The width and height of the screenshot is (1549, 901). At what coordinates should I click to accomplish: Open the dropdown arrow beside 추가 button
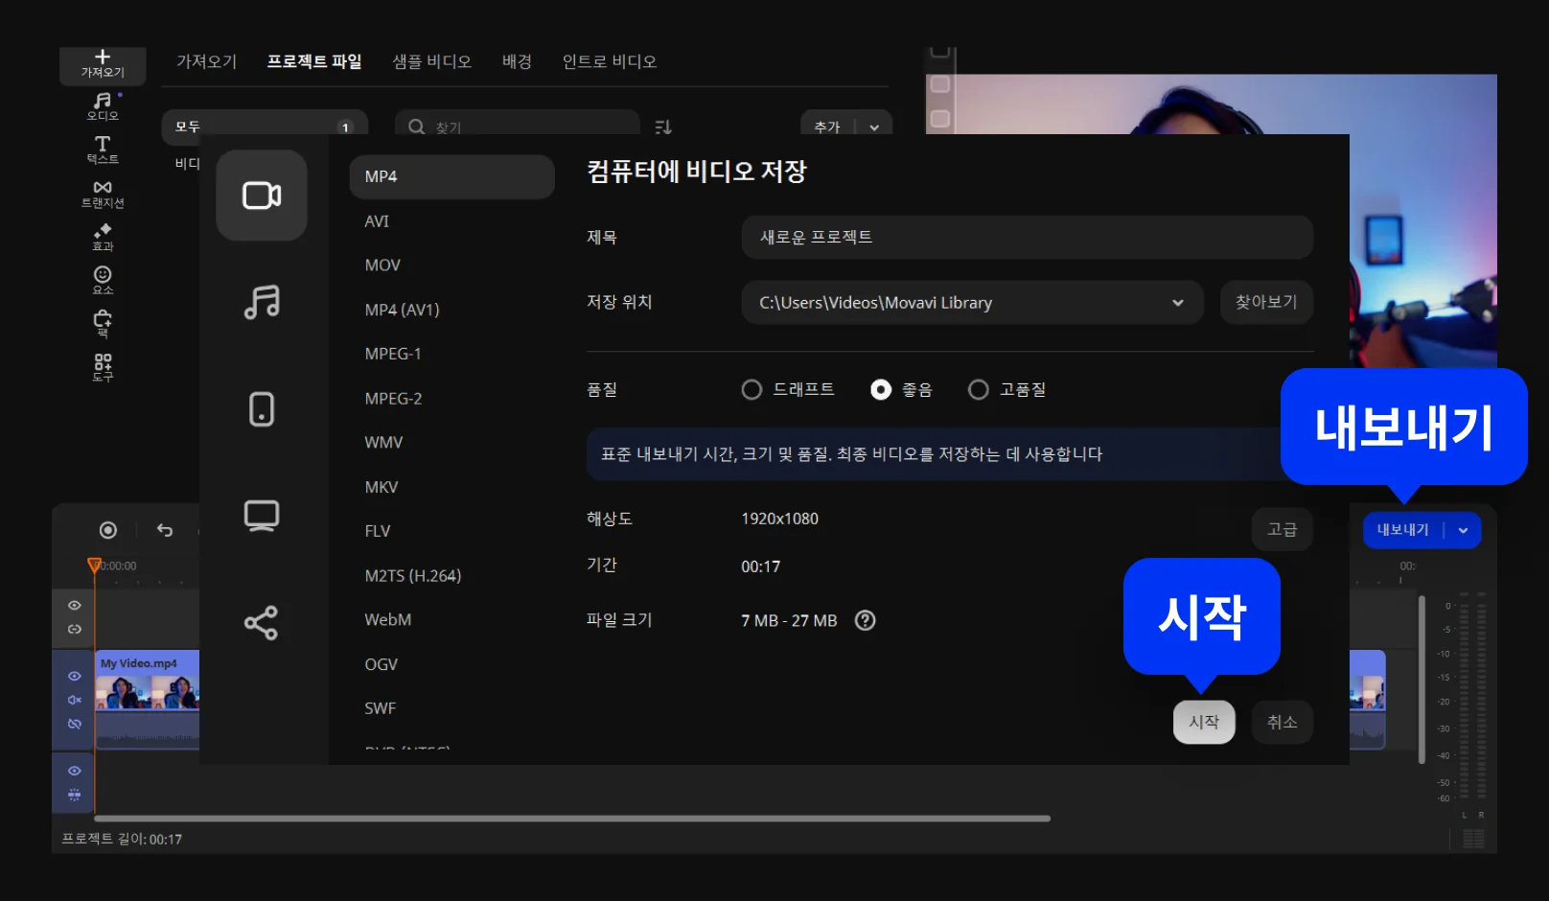click(x=874, y=127)
